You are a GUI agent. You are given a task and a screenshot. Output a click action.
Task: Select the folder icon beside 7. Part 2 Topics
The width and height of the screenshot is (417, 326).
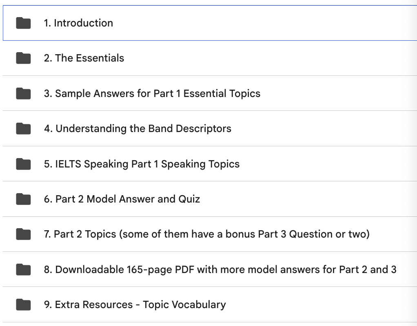point(24,234)
